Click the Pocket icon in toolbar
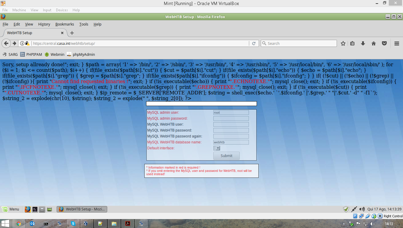403x228 pixels. click(x=384, y=43)
